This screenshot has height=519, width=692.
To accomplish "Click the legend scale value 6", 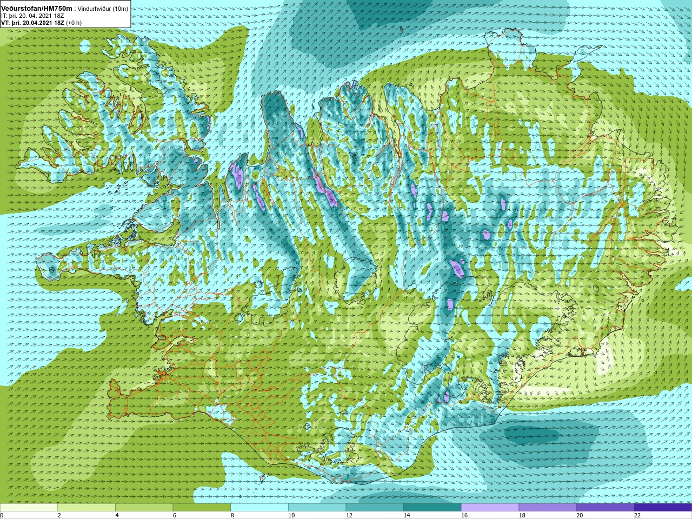I will pyautogui.click(x=175, y=515).
